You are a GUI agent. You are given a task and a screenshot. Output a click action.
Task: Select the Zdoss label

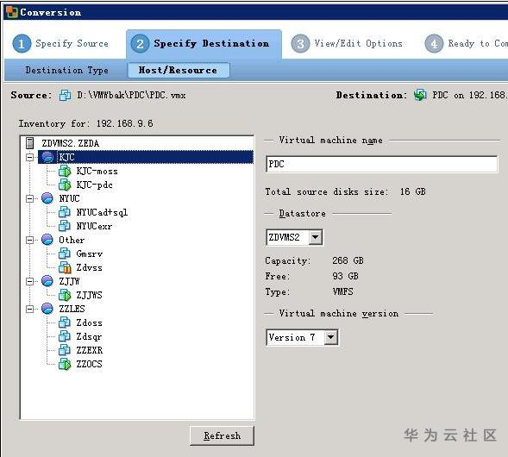(89, 322)
